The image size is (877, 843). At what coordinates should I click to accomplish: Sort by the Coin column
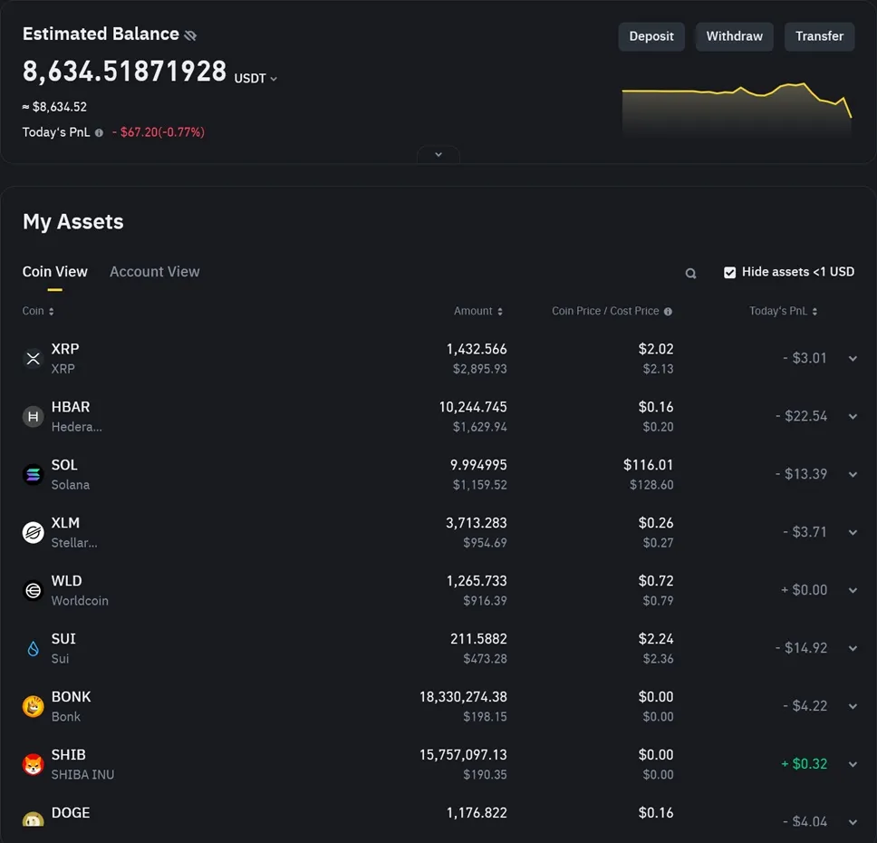38,311
